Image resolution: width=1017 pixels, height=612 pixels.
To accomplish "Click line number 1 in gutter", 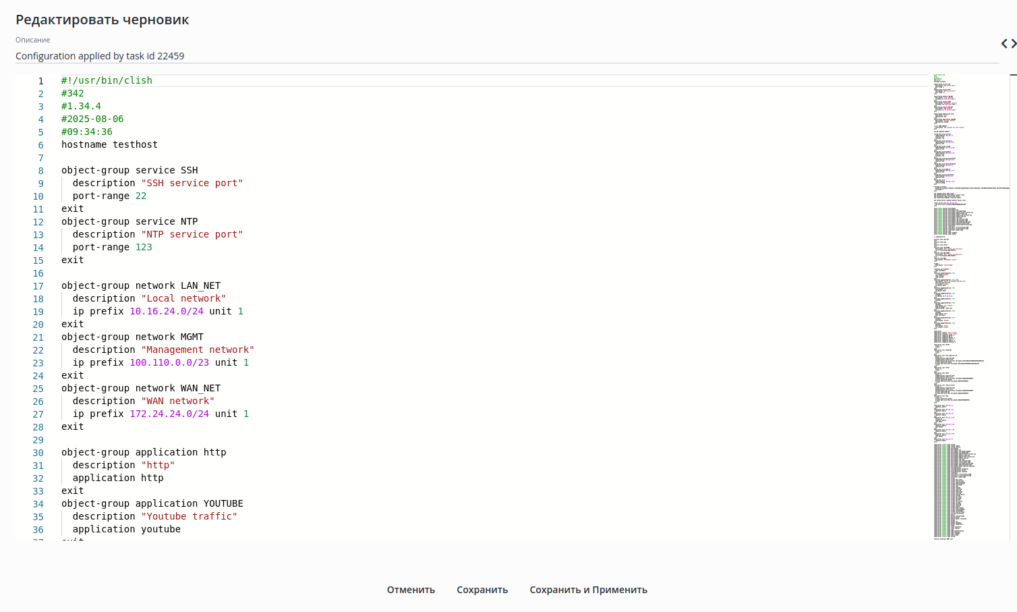I will 40,81.
